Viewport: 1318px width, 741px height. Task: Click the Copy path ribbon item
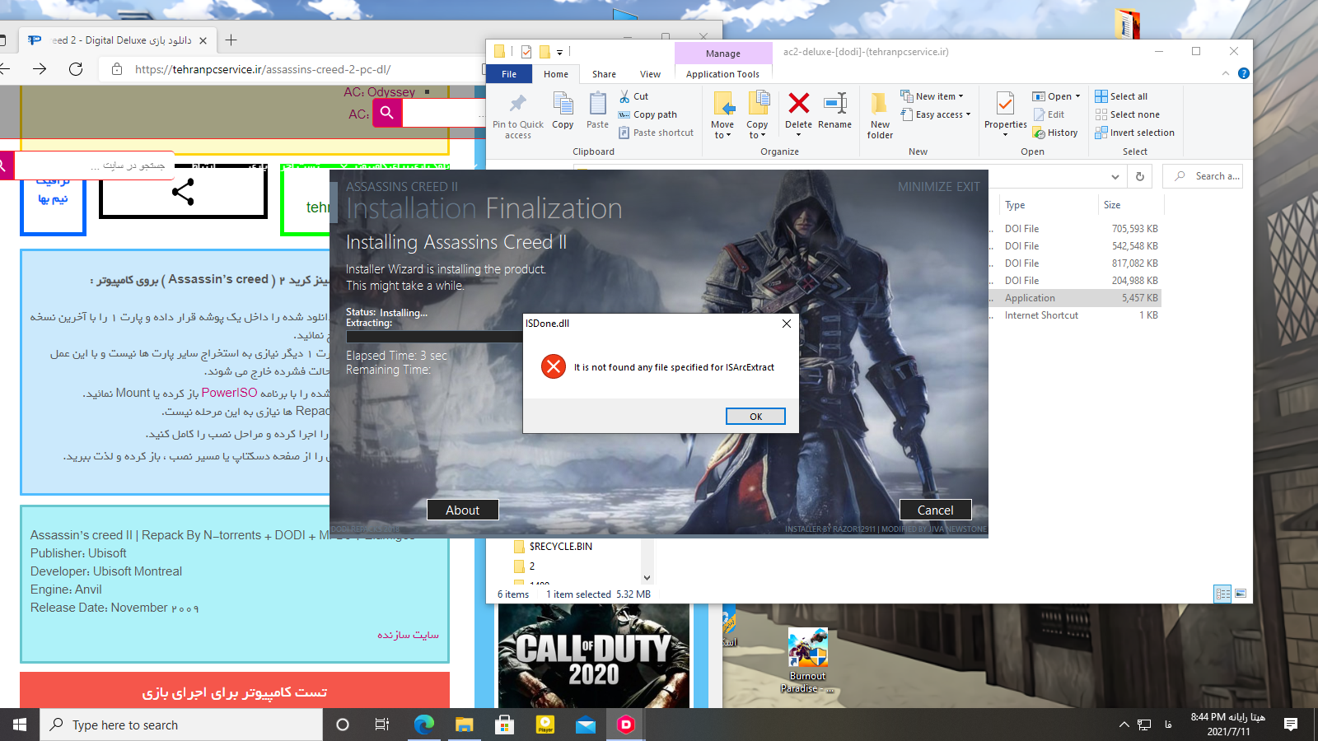(654, 114)
